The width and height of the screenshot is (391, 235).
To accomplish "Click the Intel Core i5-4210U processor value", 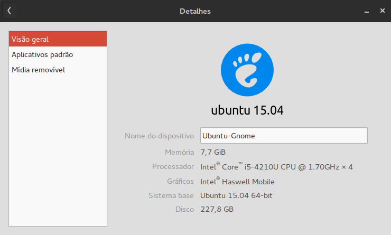I will coord(276,166).
